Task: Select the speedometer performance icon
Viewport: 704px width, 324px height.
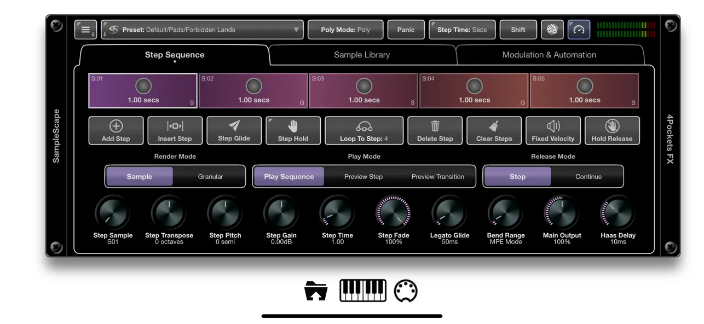Action: (x=578, y=30)
